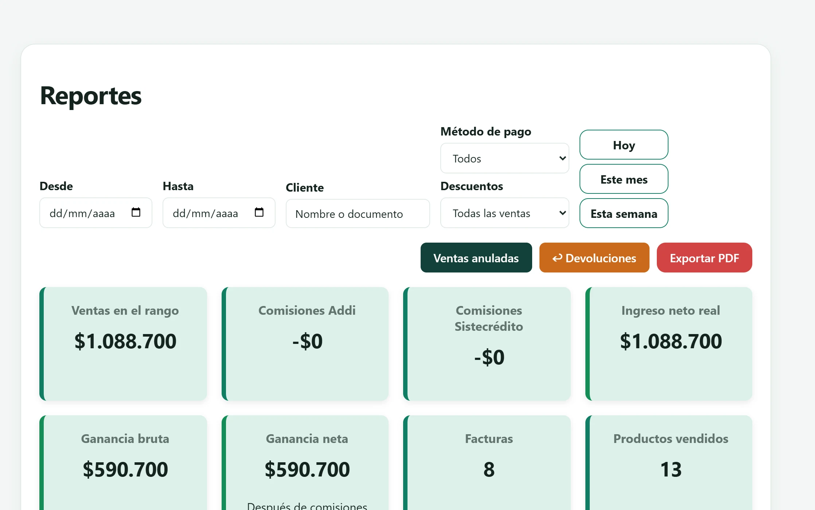Viewport: 815px width, 510px height.
Task: Select the Ventas en el rango card
Action: 123,344
